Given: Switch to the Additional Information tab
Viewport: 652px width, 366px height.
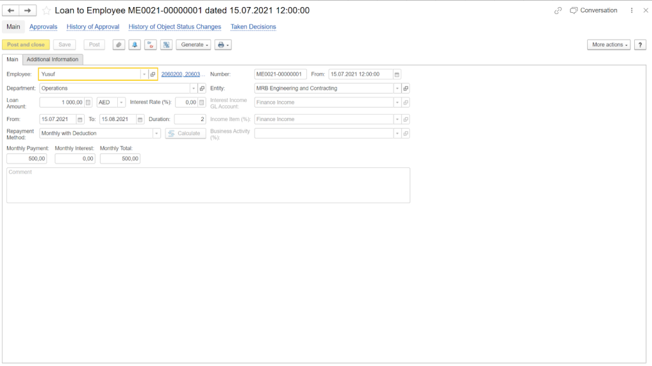Looking at the screenshot, I should [53, 59].
